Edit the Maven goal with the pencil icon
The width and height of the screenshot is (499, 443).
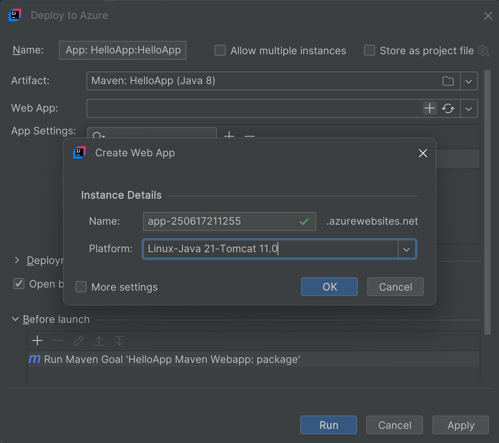pyautogui.click(x=78, y=341)
